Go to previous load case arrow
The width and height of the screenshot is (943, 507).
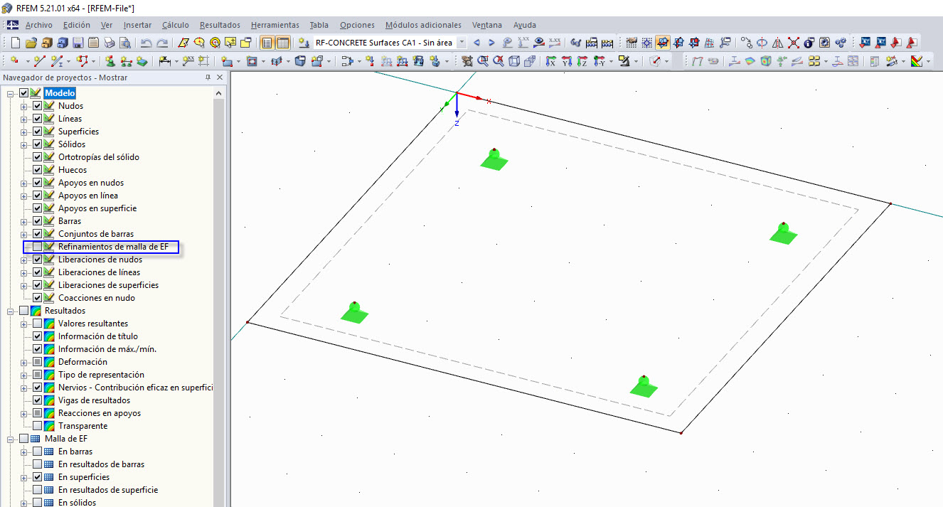pyautogui.click(x=476, y=43)
